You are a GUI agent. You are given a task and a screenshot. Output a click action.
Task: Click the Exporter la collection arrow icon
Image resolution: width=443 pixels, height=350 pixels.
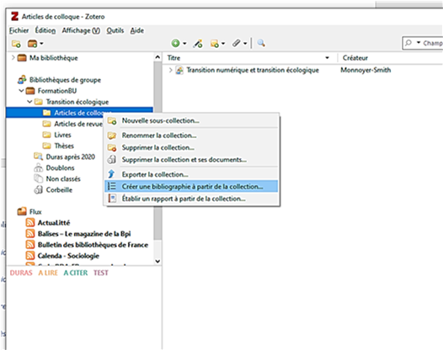point(112,174)
